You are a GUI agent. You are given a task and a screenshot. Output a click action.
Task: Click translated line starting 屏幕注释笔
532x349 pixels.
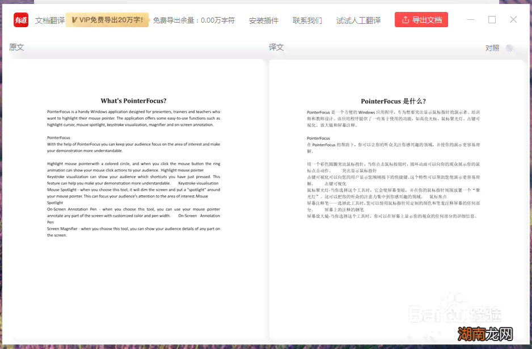(x=393, y=203)
